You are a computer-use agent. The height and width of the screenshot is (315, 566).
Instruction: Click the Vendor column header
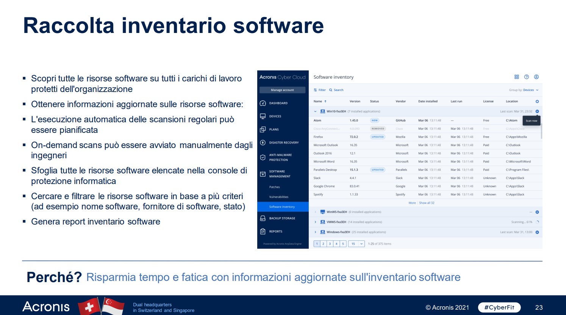[x=401, y=101]
